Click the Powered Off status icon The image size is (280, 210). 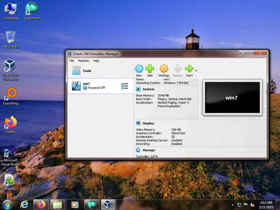[85, 88]
